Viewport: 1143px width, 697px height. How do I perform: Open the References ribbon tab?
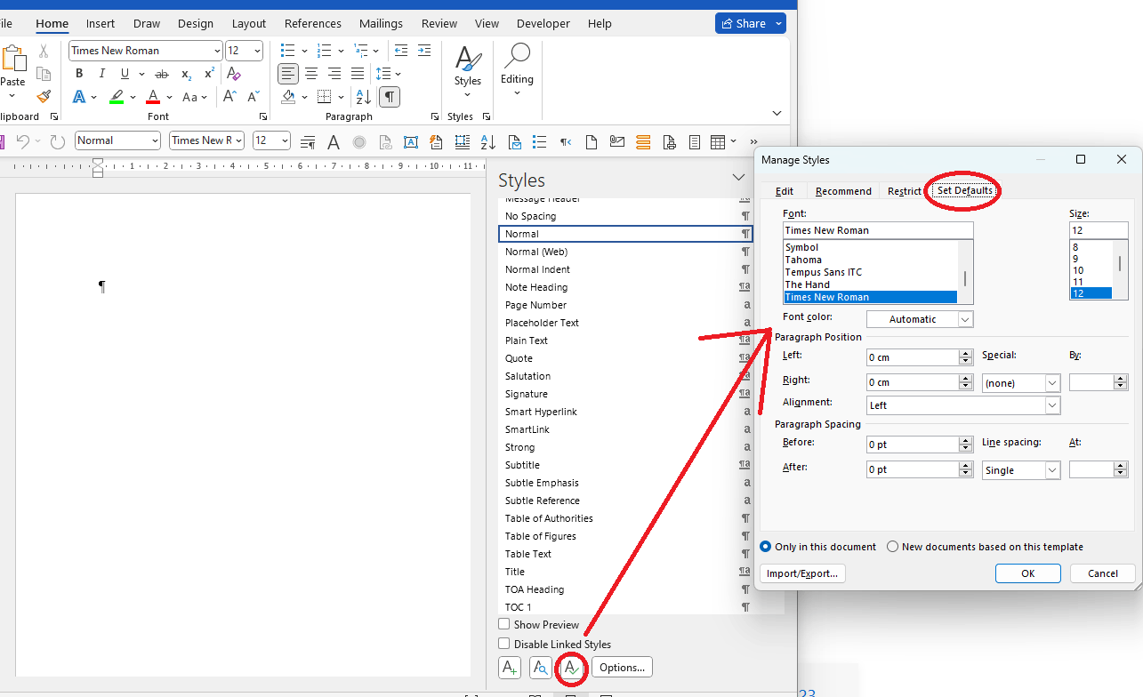(313, 24)
